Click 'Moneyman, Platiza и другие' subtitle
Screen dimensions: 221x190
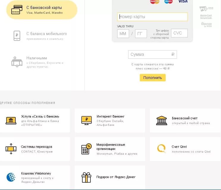pyautogui.click(x=117, y=154)
